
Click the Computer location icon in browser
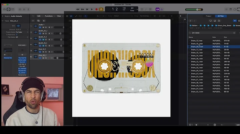tap(211, 21)
